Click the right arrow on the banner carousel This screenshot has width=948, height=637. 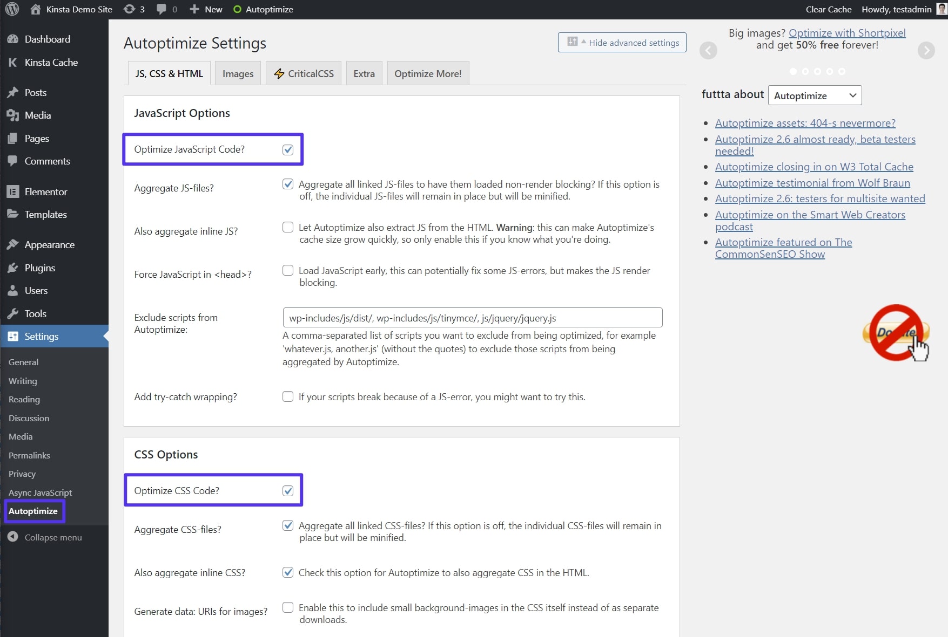click(926, 50)
